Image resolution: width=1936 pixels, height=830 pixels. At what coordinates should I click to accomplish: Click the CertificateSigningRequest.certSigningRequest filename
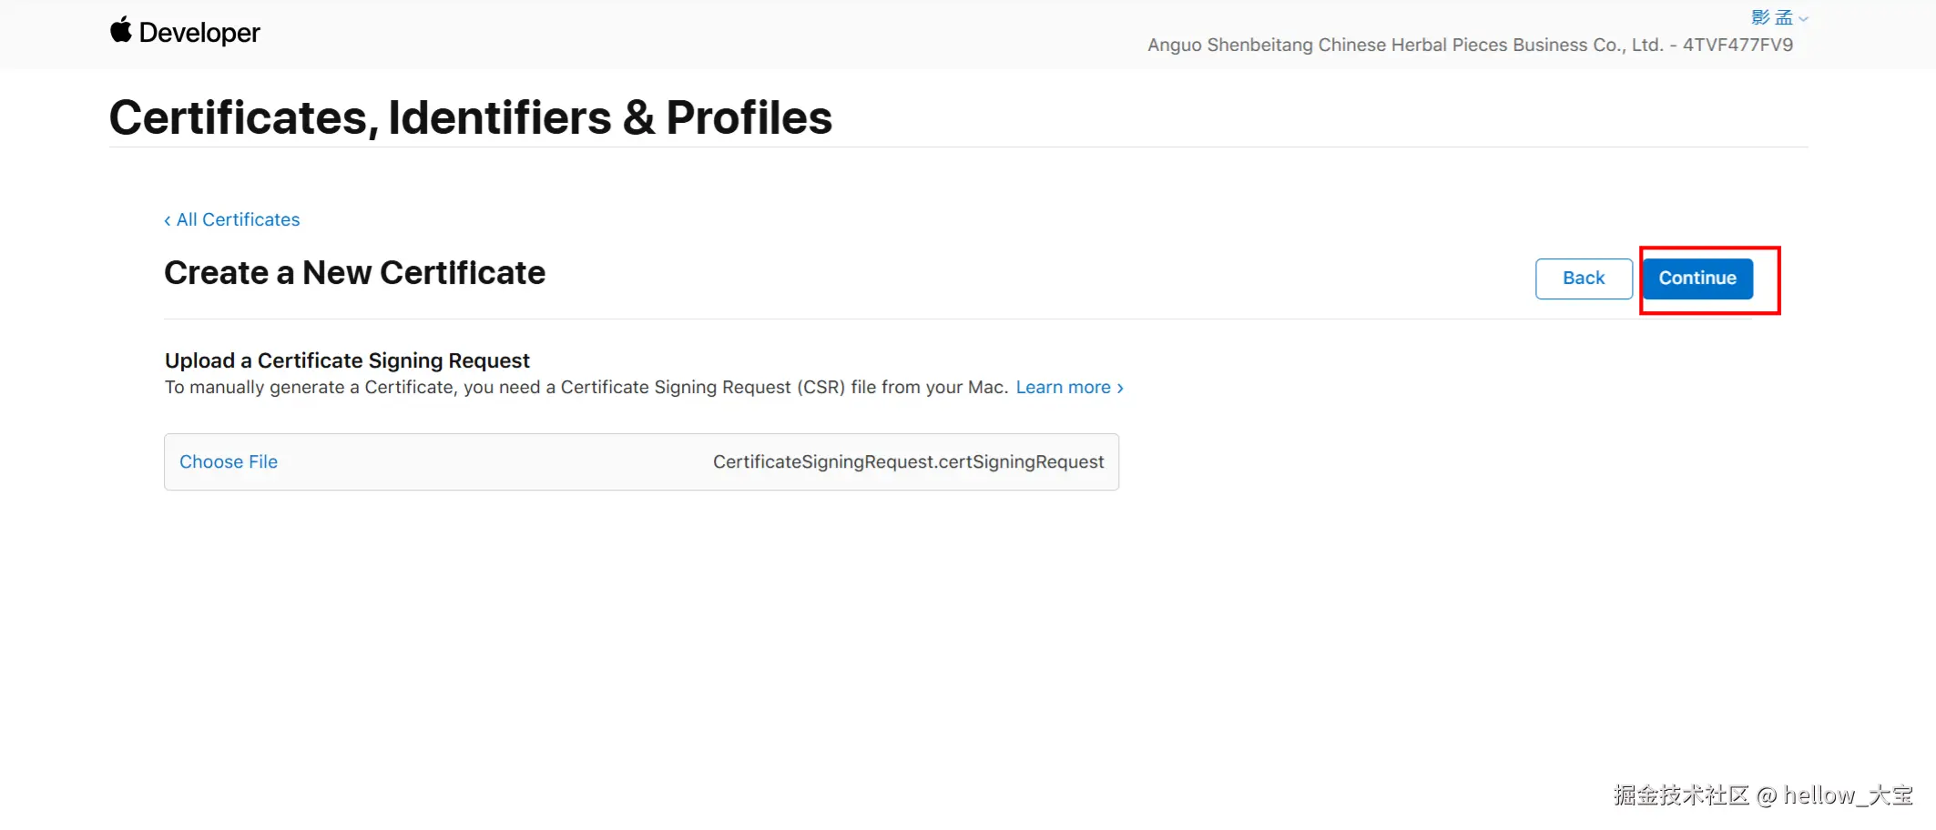(x=908, y=461)
